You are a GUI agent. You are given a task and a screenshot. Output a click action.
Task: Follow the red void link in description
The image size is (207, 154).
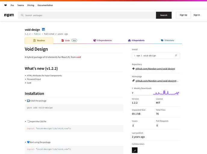[x=79, y=57]
